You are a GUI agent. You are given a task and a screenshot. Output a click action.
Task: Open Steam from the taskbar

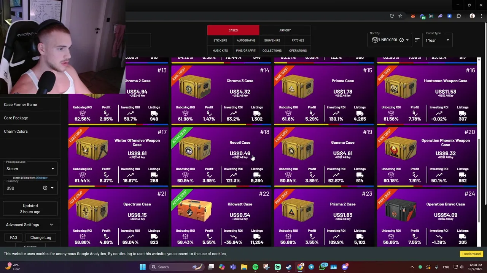click(289, 267)
